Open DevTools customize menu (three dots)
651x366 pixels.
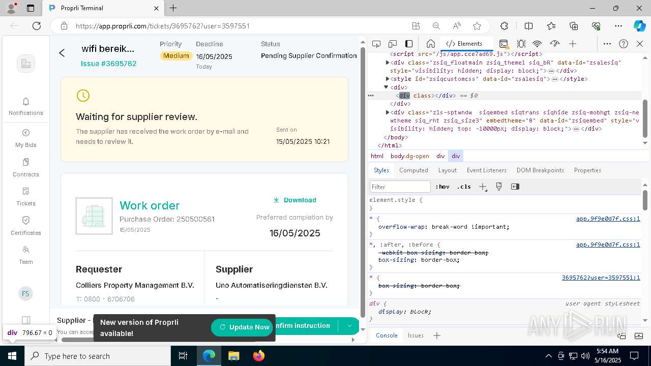(607, 44)
